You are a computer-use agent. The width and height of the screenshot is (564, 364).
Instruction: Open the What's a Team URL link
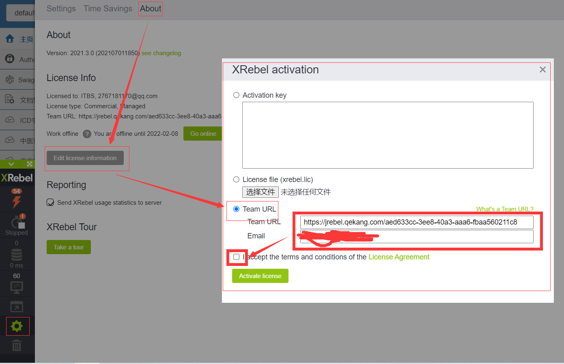tap(505, 209)
